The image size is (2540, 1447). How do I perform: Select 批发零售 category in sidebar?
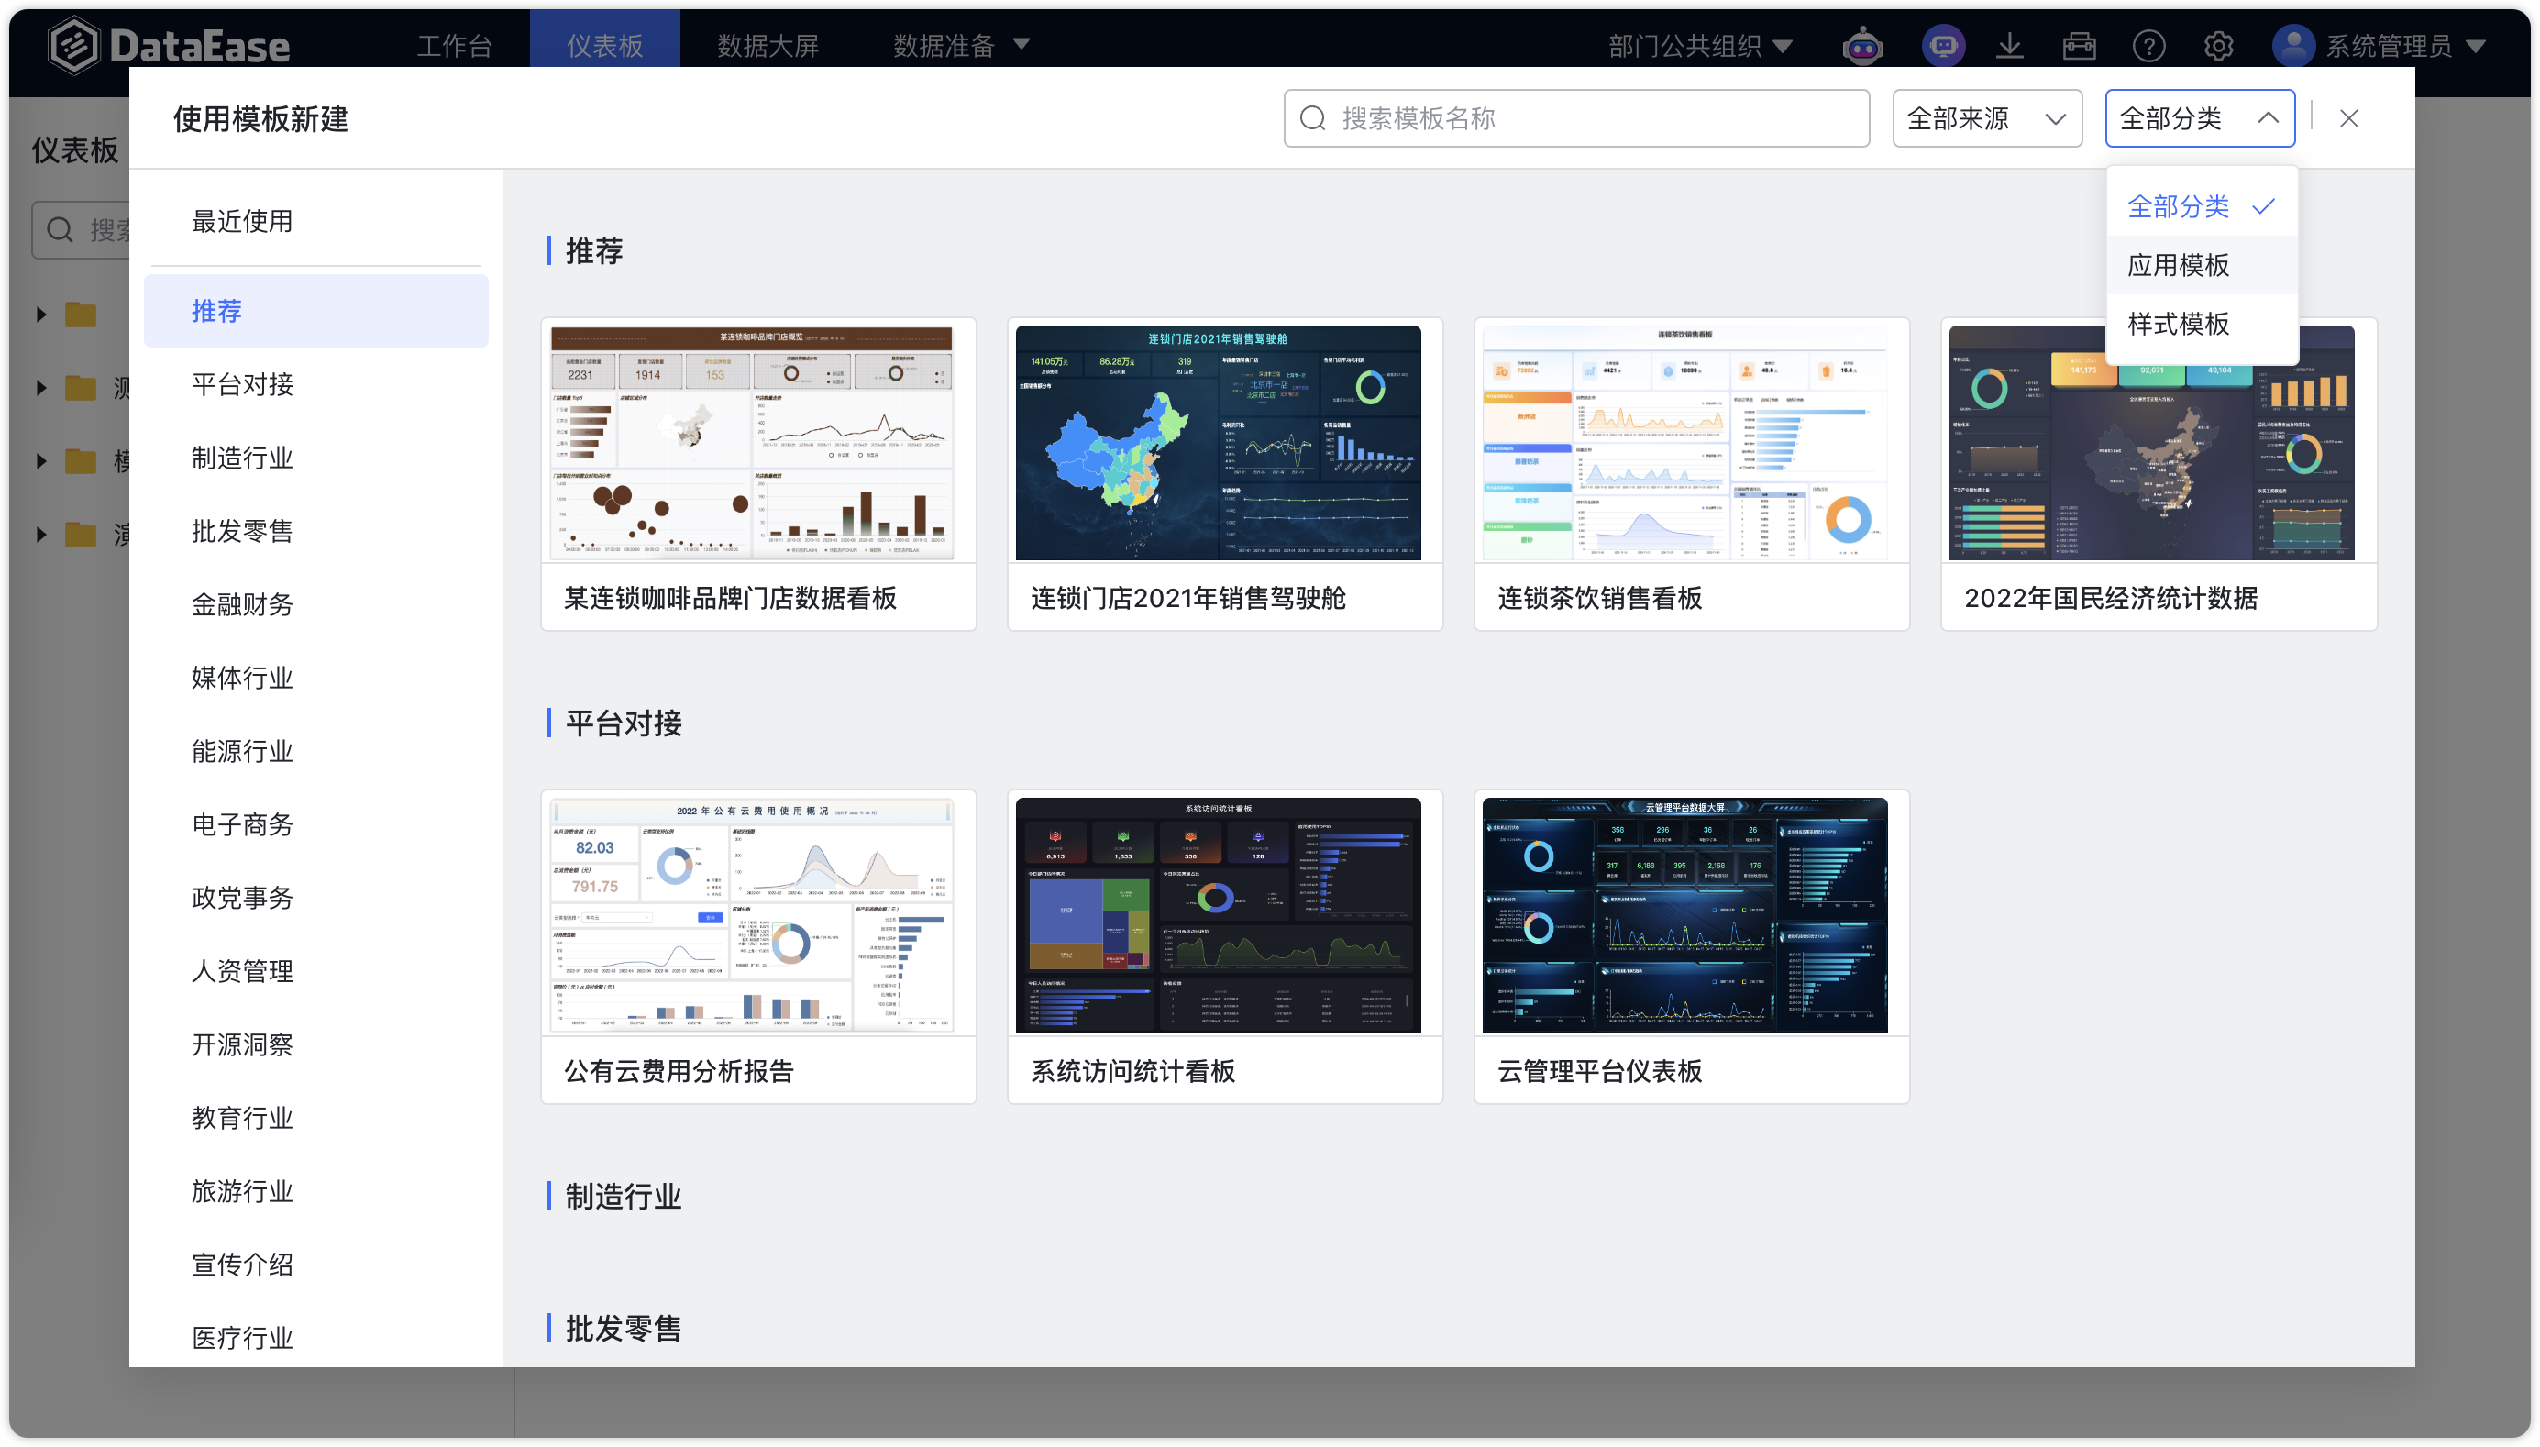pos(316,532)
